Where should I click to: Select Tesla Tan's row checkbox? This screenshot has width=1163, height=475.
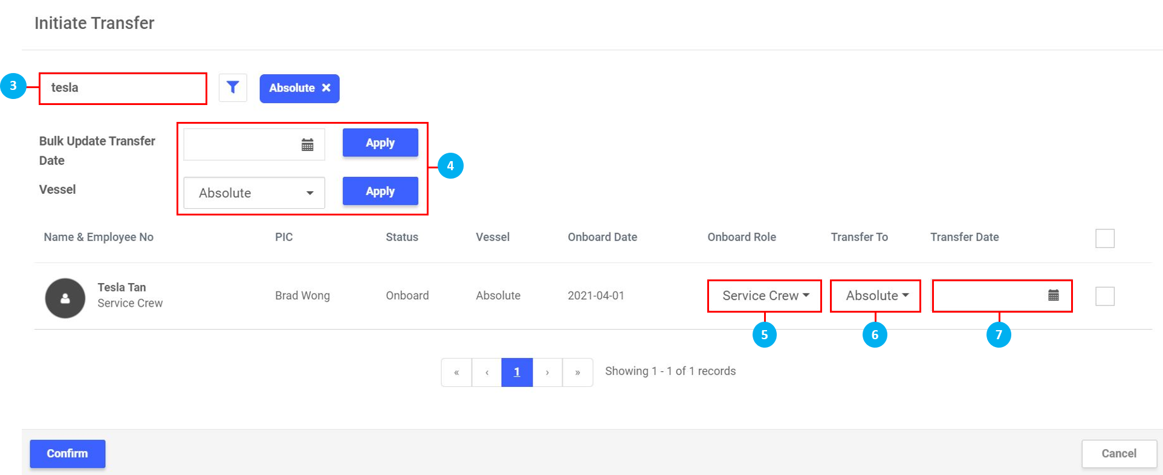pos(1104,296)
